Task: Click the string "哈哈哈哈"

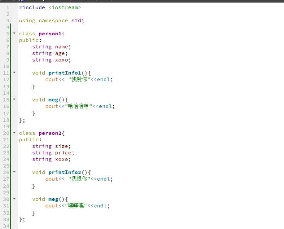Action: (x=79, y=106)
